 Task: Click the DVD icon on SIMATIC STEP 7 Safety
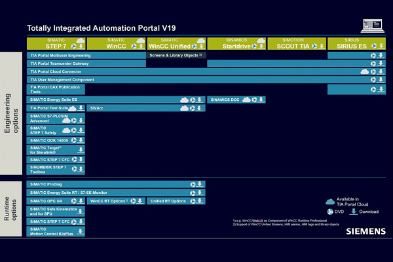(x=73, y=130)
